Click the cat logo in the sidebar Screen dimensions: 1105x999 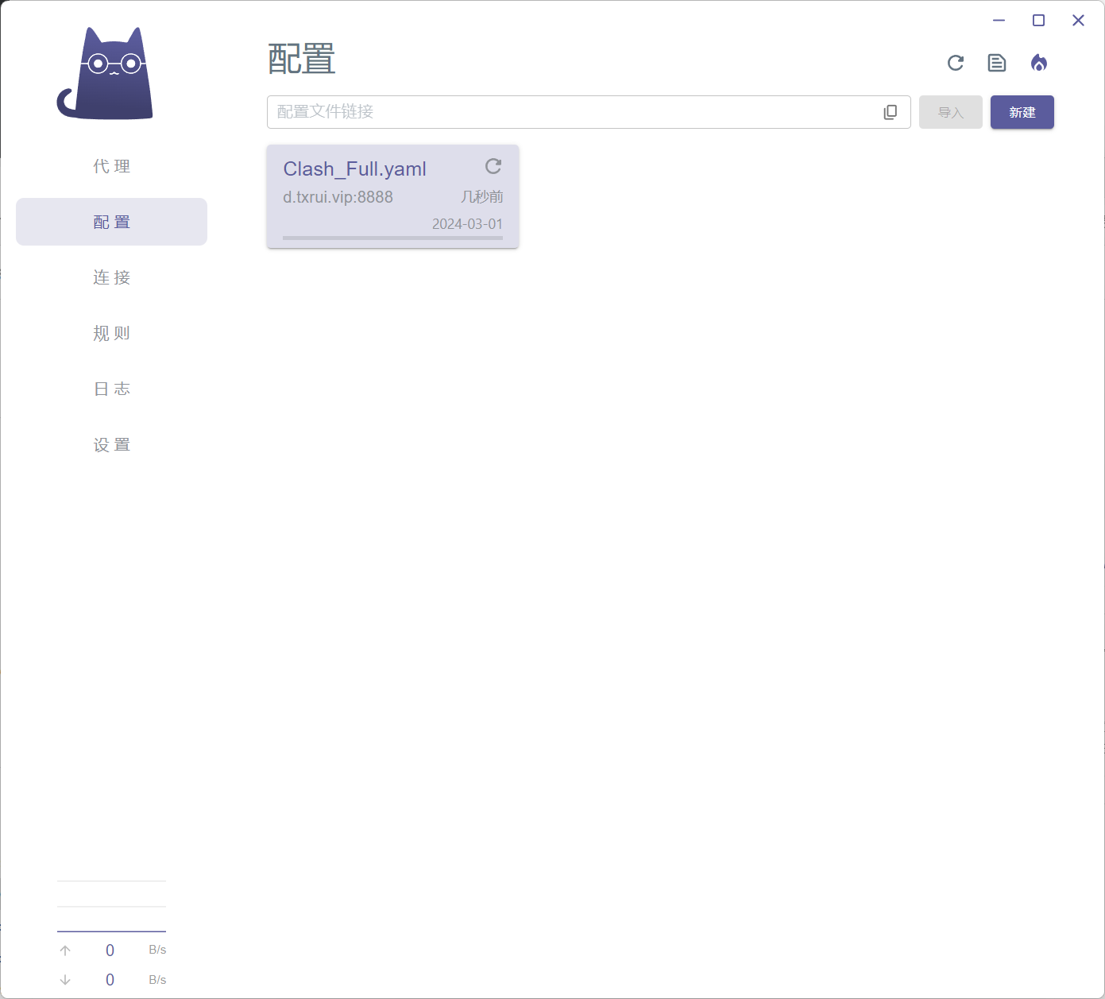pyautogui.click(x=106, y=75)
